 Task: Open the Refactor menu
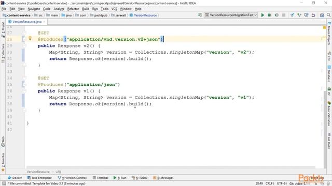(x=73, y=9)
